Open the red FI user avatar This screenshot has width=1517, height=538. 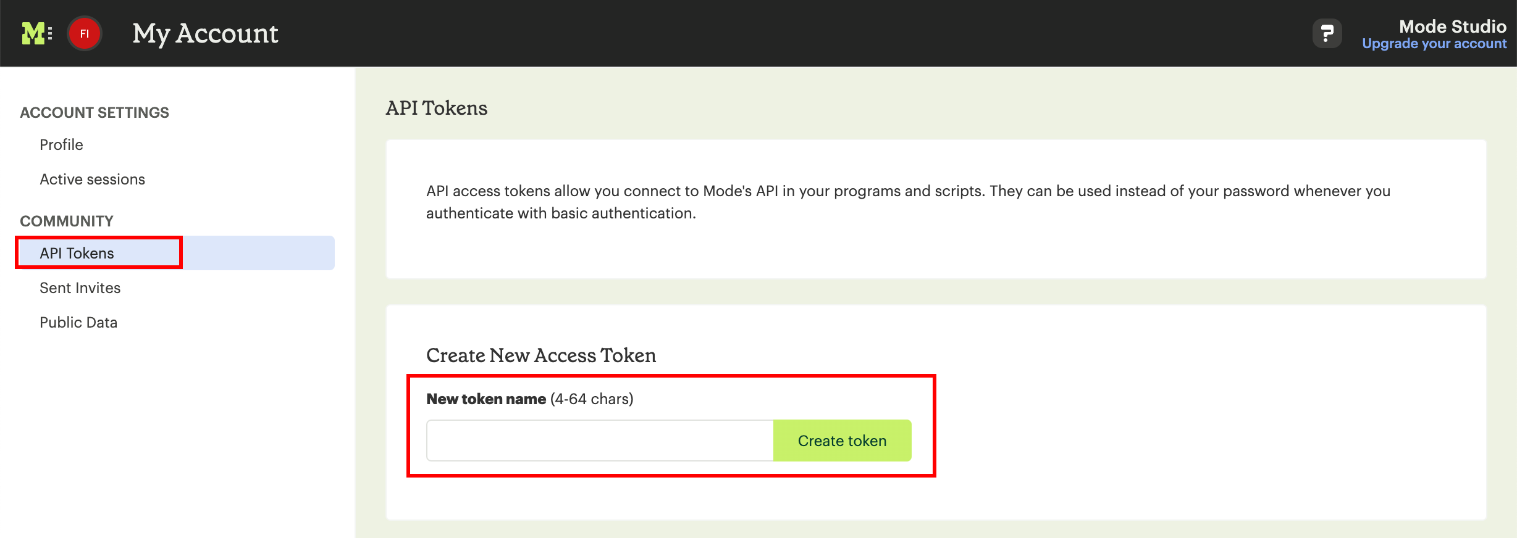pos(85,33)
